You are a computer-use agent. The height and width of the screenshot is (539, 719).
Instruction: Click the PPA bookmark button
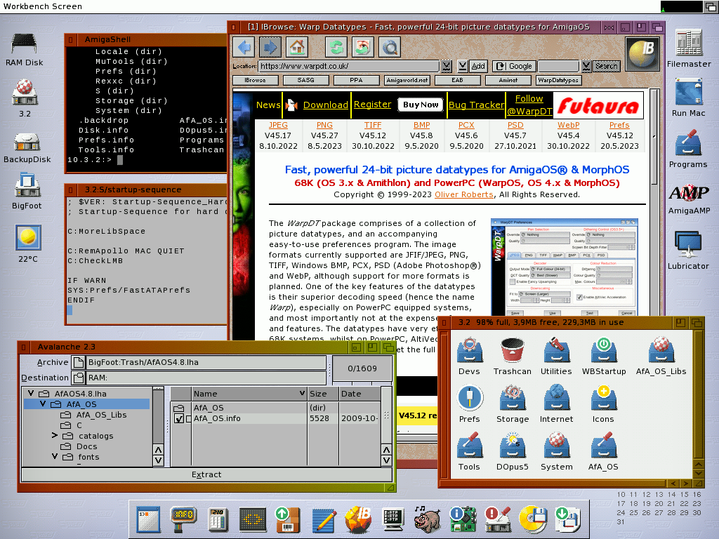tap(356, 80)
